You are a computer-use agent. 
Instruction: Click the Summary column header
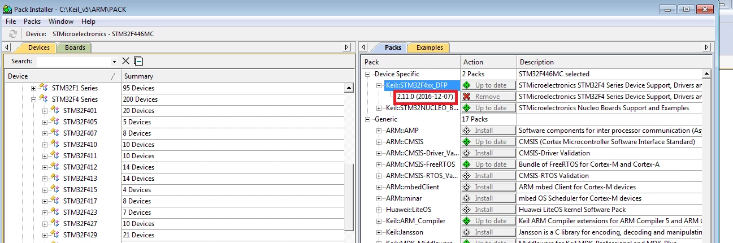click(237, 76)
